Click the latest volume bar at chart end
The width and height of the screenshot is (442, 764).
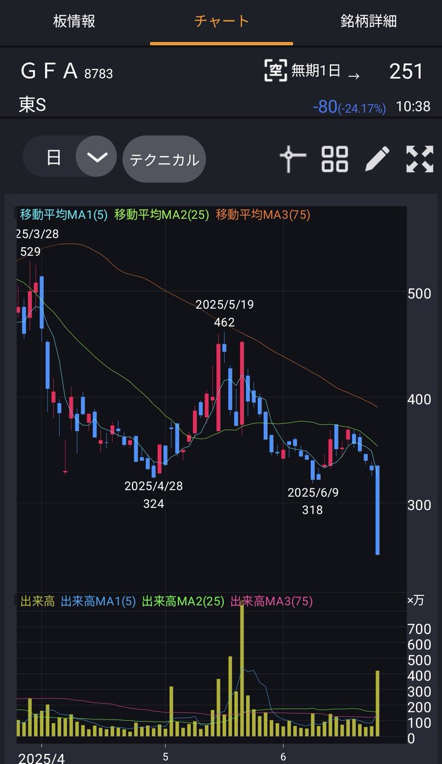[x=378, y=704]
